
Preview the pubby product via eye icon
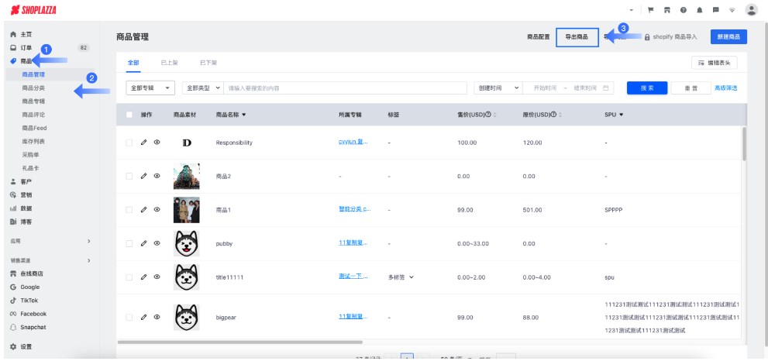click(x=157, y=243)
